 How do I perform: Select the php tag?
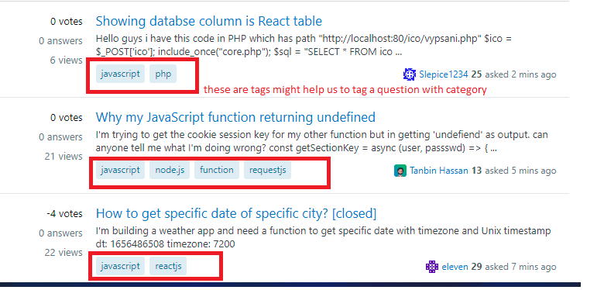click(x=163, y=74)
